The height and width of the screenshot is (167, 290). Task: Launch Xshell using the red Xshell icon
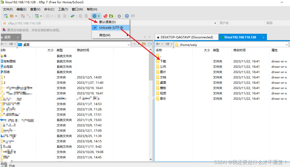[x=105, y=16]
